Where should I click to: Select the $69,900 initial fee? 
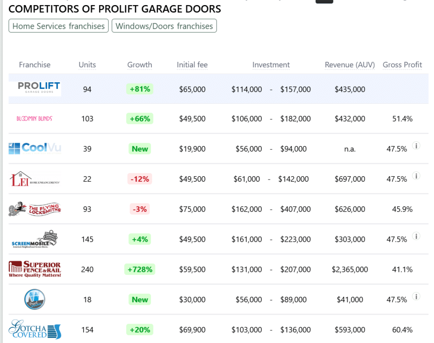pyautogui.click(x=192, y=330)
